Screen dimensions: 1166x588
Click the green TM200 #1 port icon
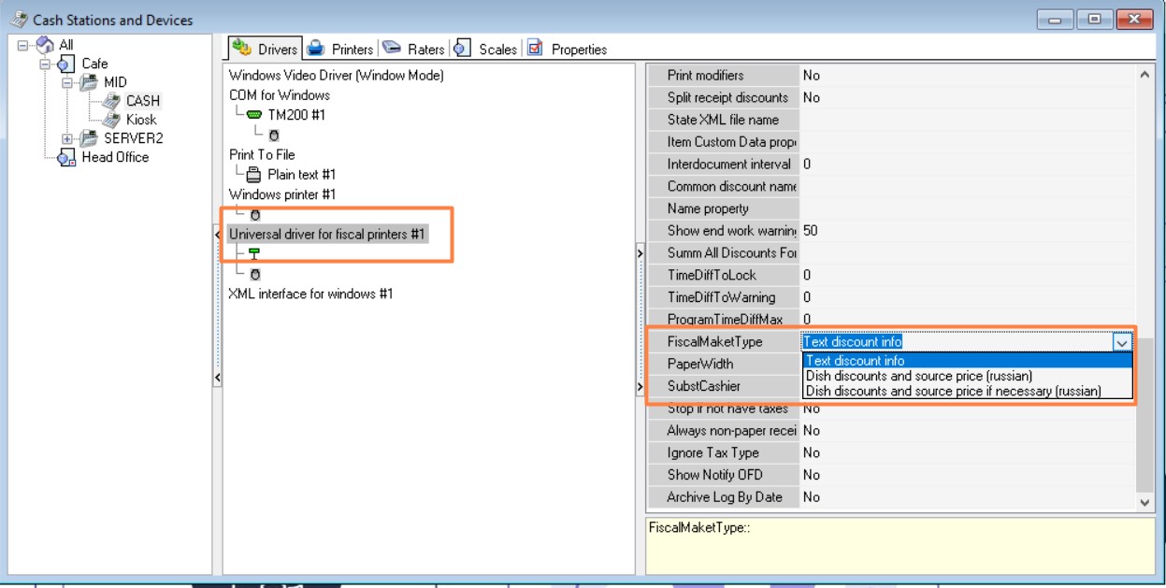pyautogui.click(x=255, y=115)
